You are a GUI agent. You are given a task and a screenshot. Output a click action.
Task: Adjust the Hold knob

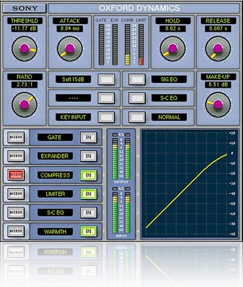(x=173, y=49)
